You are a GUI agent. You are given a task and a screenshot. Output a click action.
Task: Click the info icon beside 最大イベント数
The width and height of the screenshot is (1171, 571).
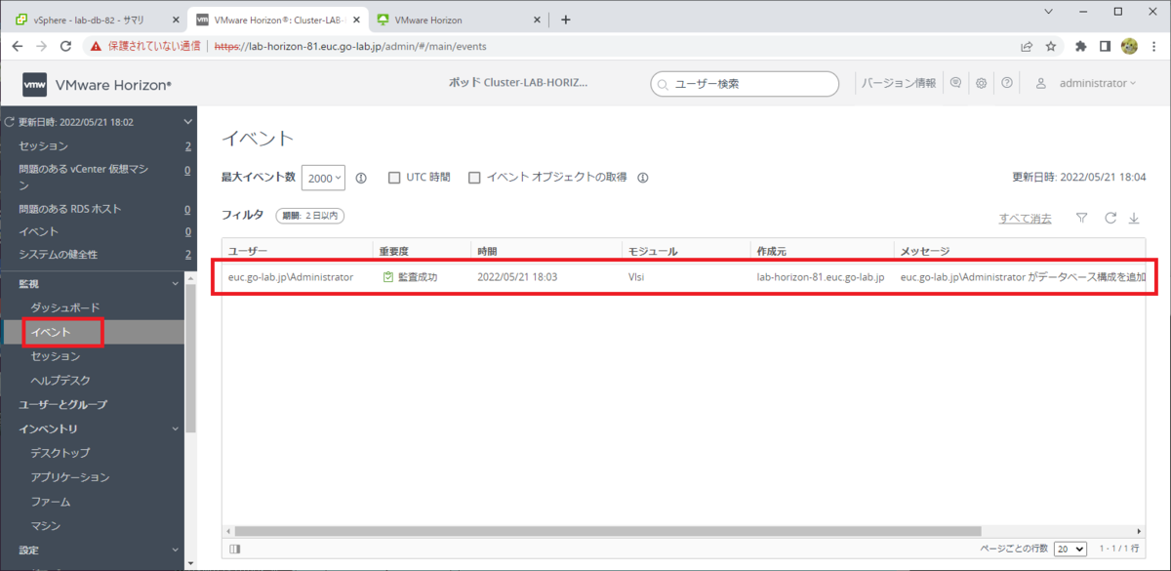coord(361,178)
